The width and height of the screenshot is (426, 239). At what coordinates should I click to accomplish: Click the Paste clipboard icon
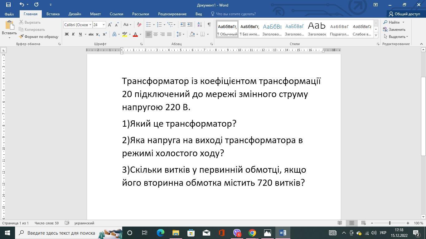coord(9,25)
